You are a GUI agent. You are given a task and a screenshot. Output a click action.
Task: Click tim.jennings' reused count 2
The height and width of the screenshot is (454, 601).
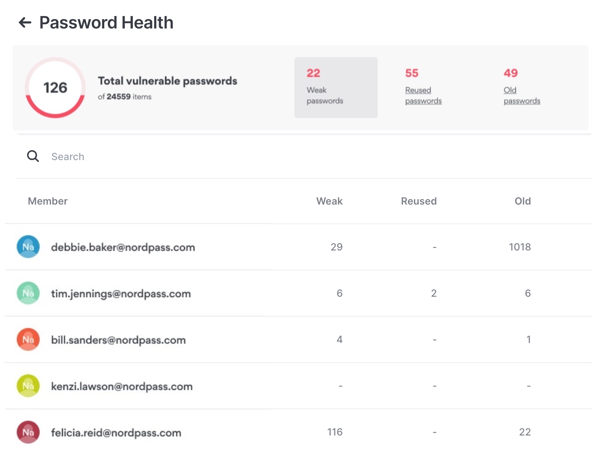coord(434,293)
